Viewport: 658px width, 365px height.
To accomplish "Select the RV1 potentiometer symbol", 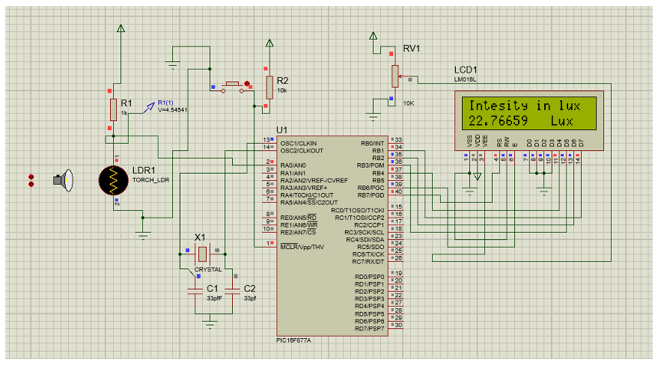I will pyautogui.click(x=395, y=76).
